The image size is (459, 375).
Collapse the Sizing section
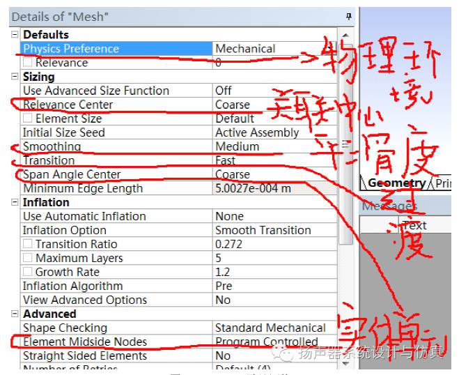click(x=15, y=77)
